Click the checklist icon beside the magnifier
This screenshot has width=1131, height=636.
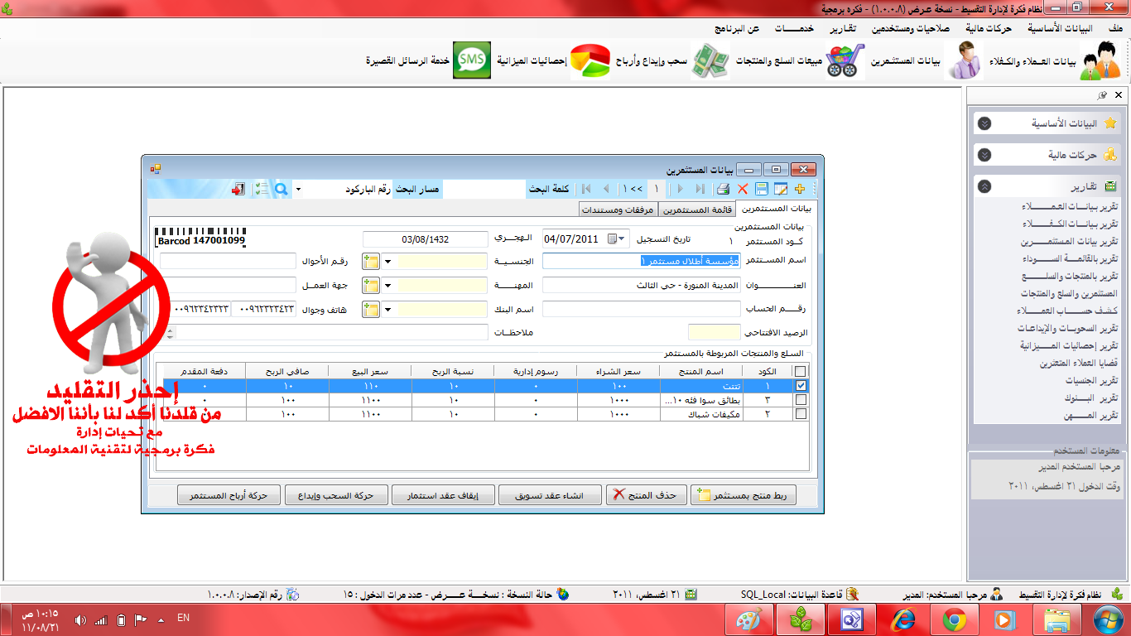point(262,189)
